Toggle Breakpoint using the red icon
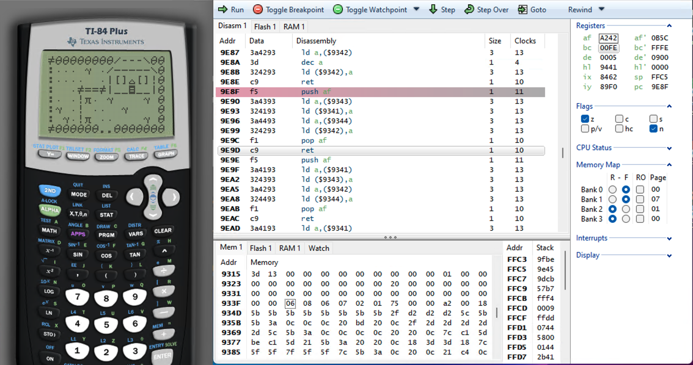Image resolution: width=693 pixels, height=365 pixels. coord(258,10)
